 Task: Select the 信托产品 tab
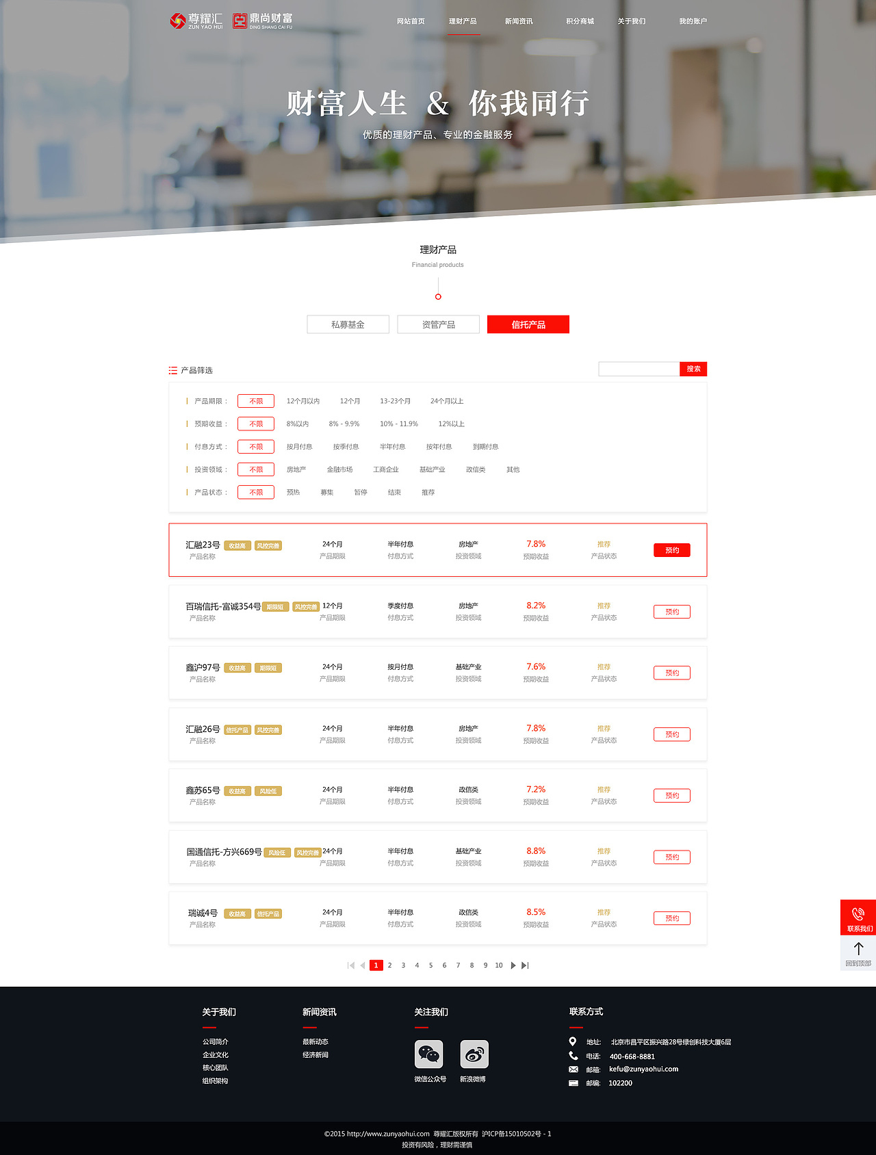pyautogui.click(x=528, y=324)
